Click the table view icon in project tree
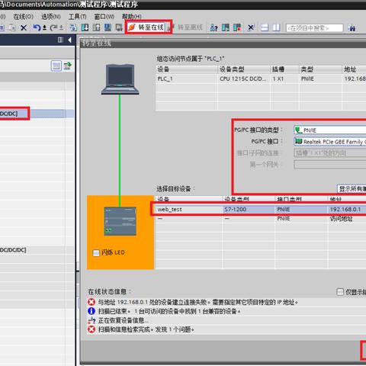Viewport: 366px width, 366px height. (x=56, y=66)
